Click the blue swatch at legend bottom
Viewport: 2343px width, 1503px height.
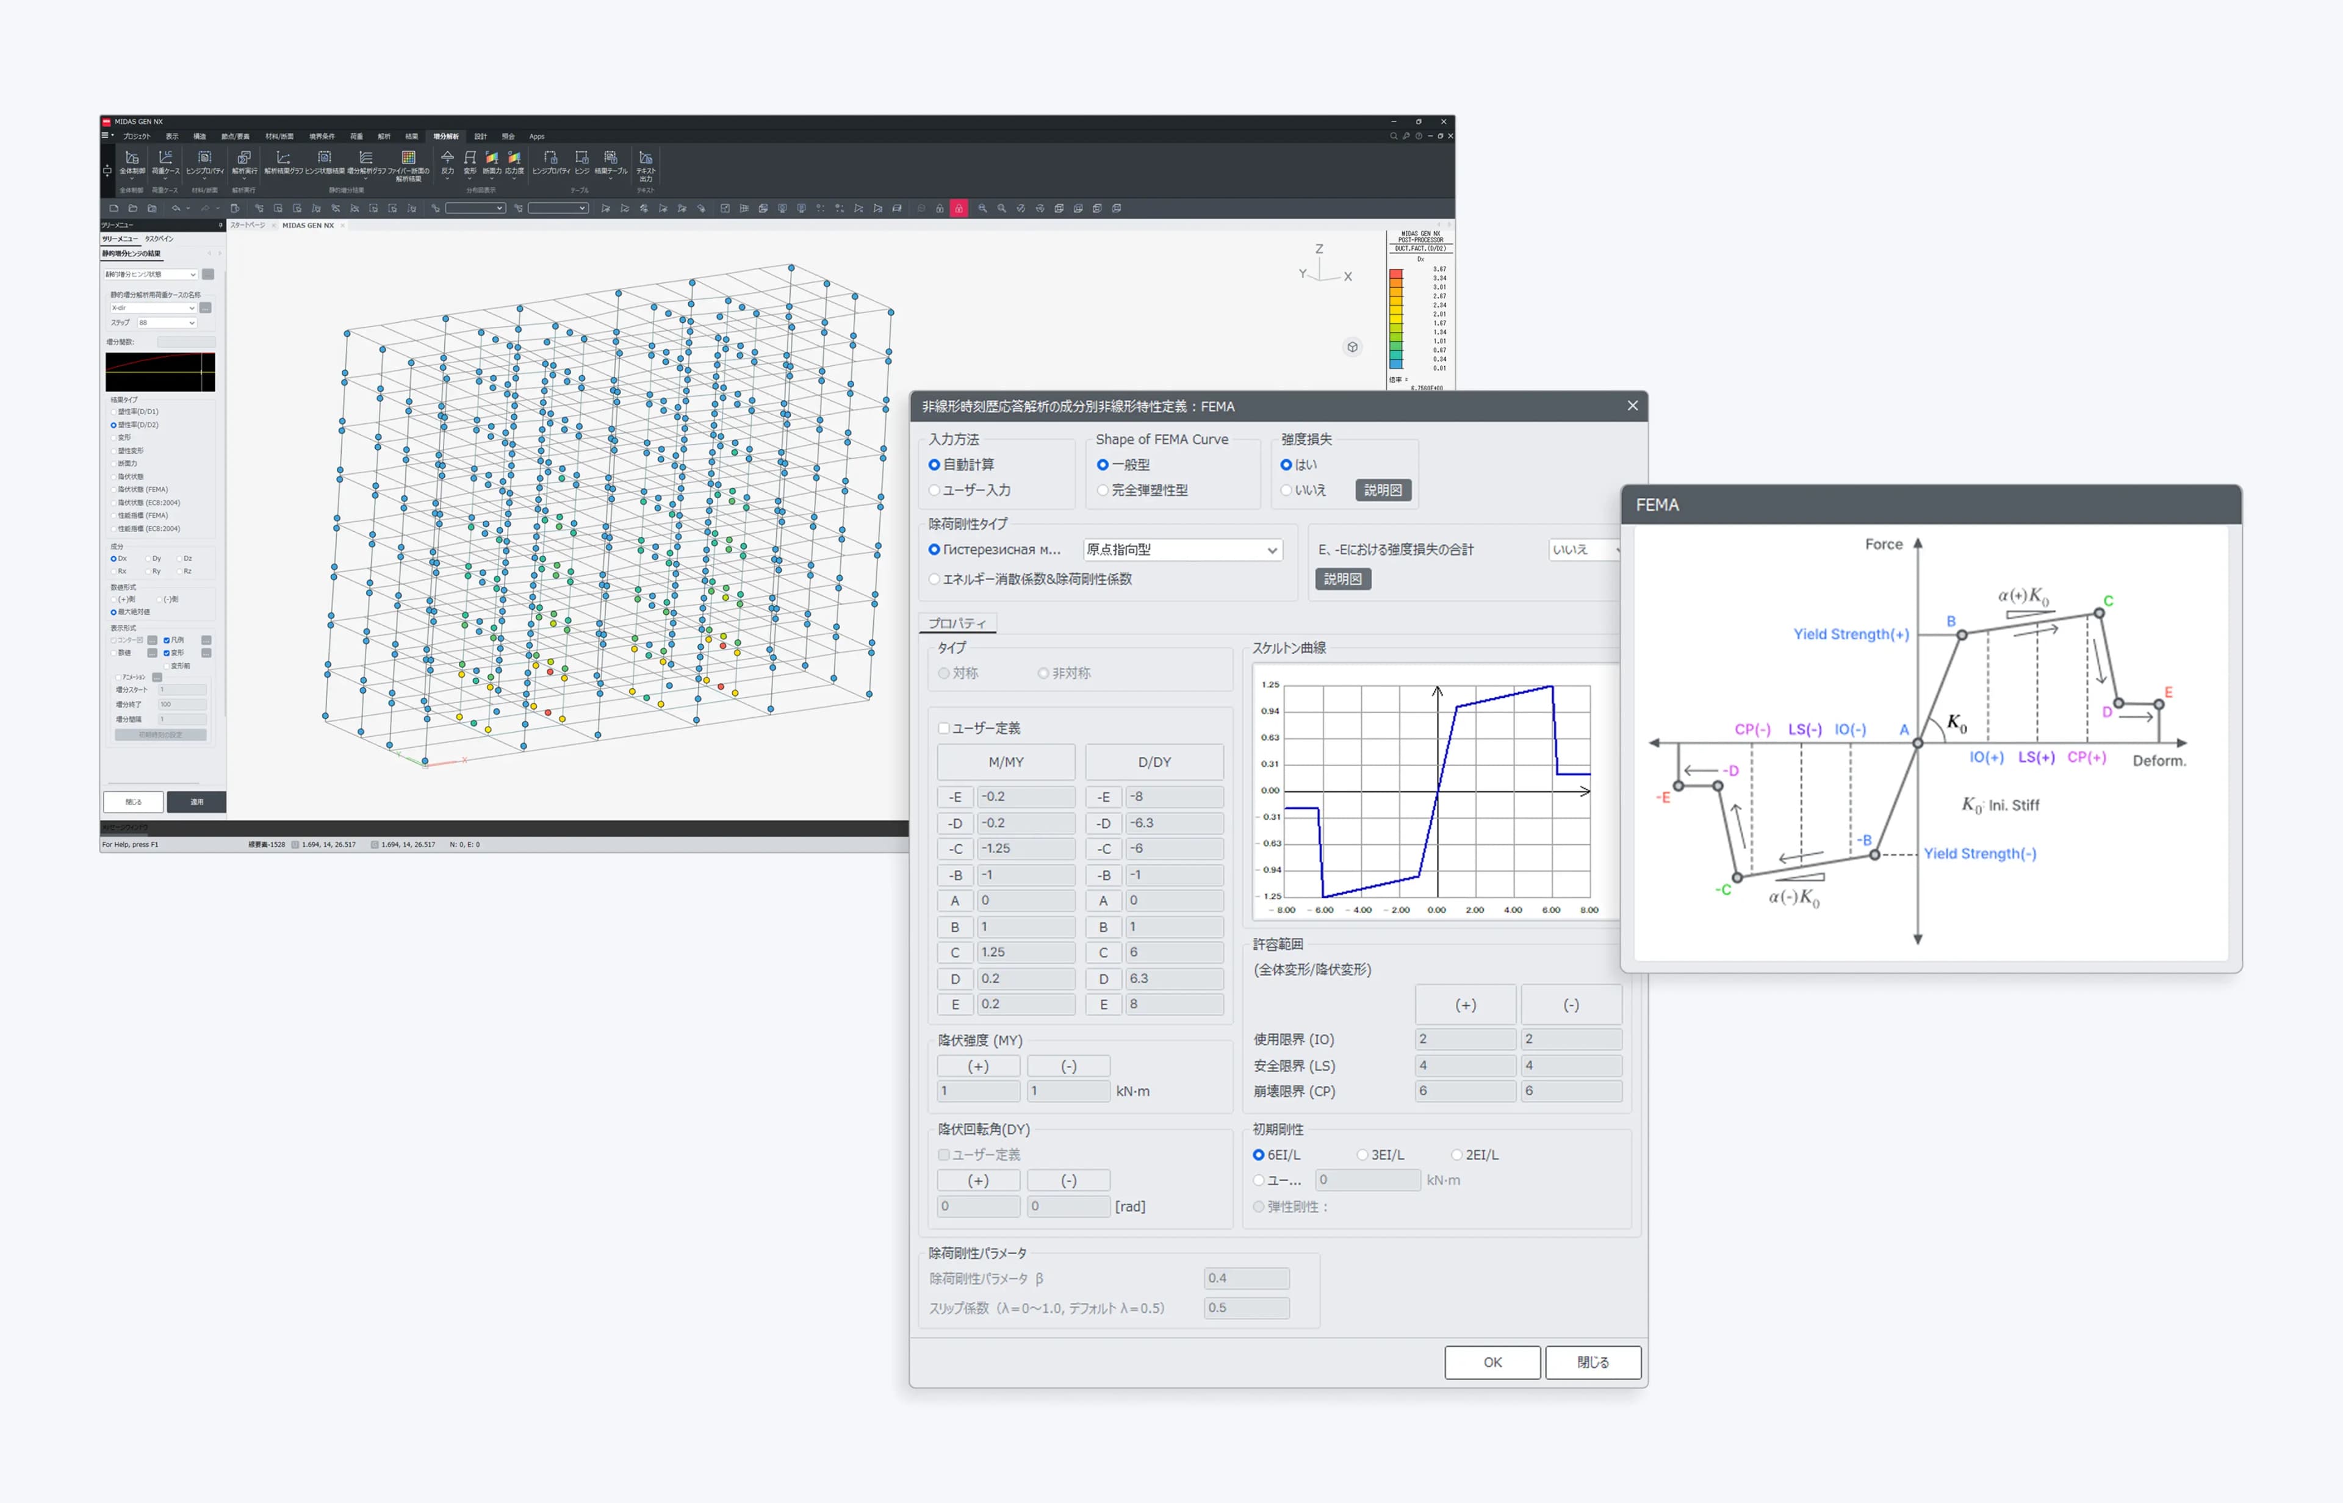coord(1396,364)
